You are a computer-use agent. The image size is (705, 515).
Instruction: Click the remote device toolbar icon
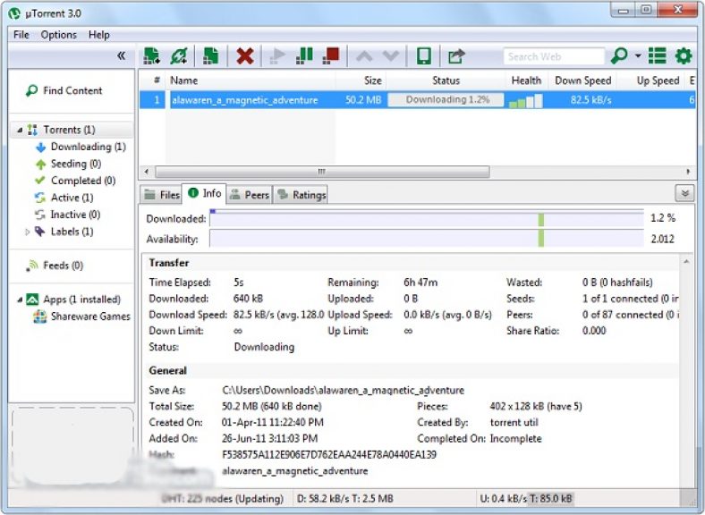pos(423,56)
